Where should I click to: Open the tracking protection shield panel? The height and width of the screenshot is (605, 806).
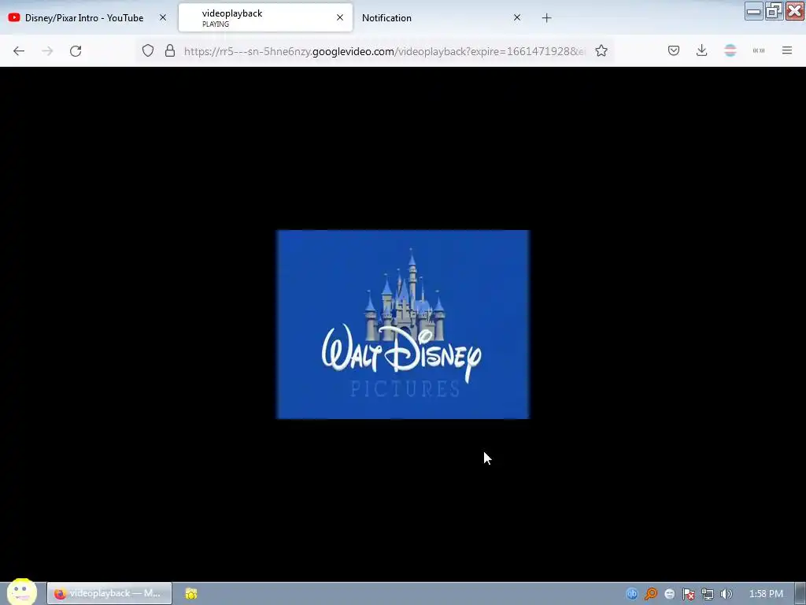pyautogui.click(x=148, y=51)
